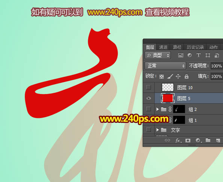Click the adjustment layer filter icon
This screenshot has width=223, height=182.
tap(190, 55)
